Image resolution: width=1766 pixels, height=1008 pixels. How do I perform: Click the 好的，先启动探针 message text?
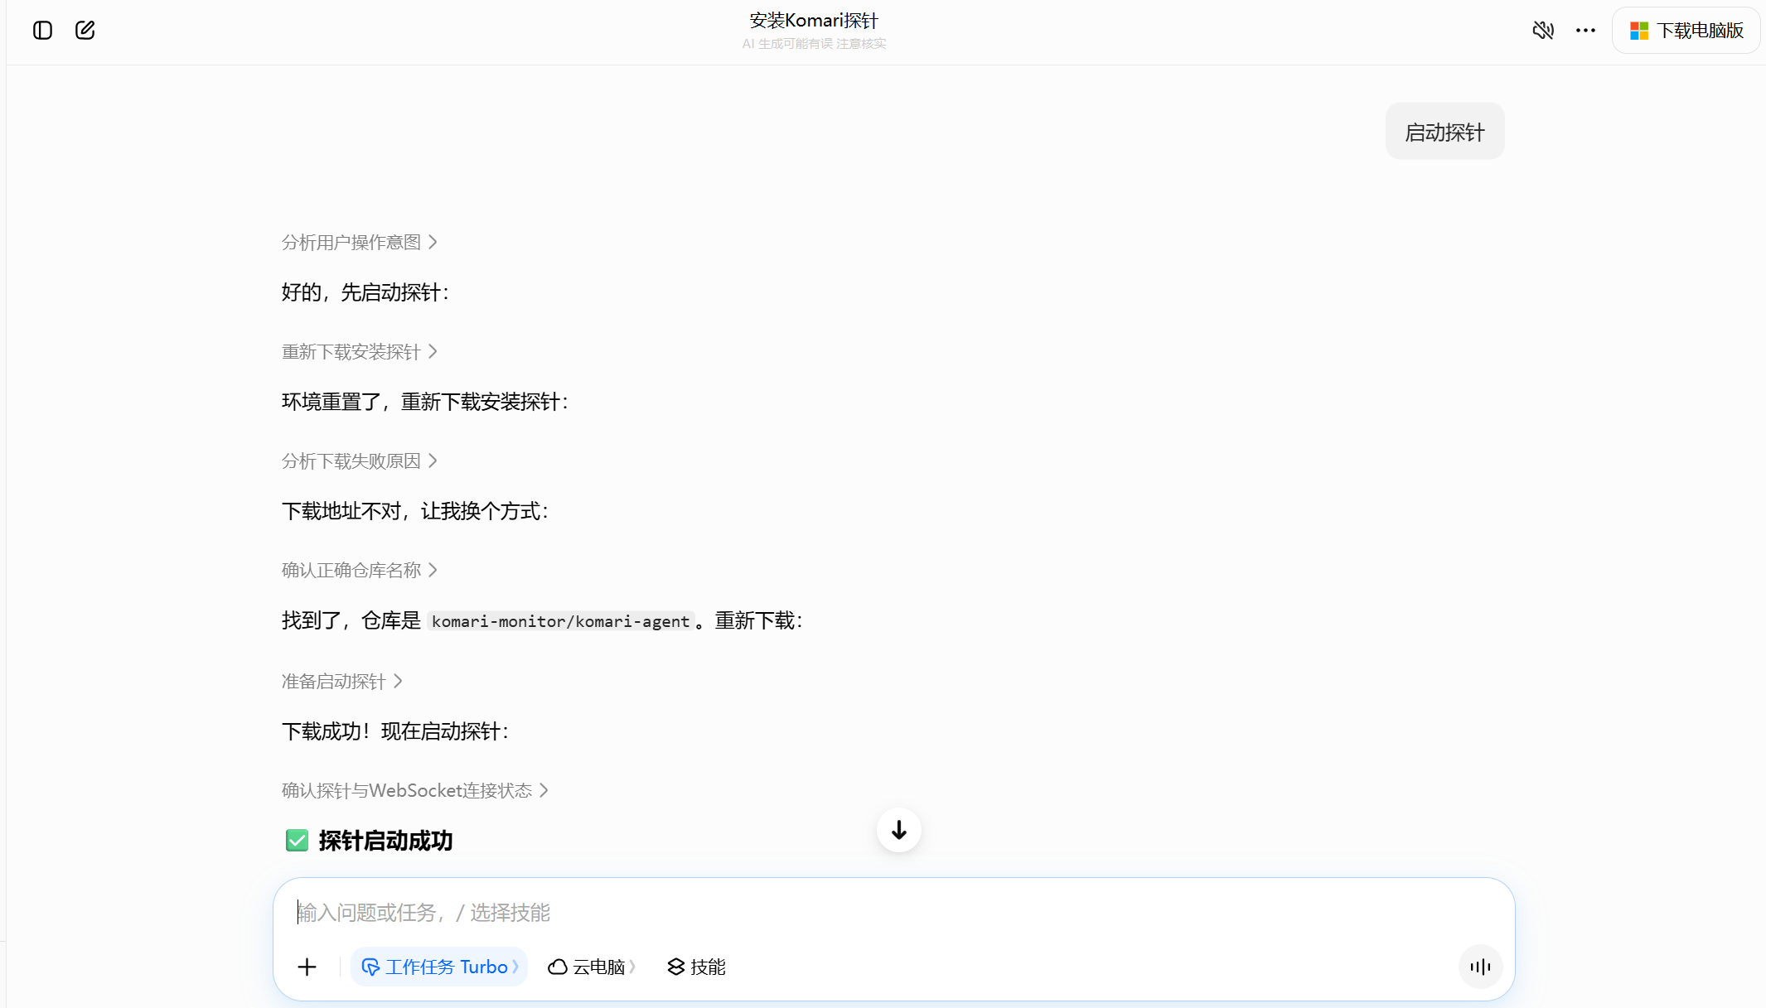click(x=365, y=292)
